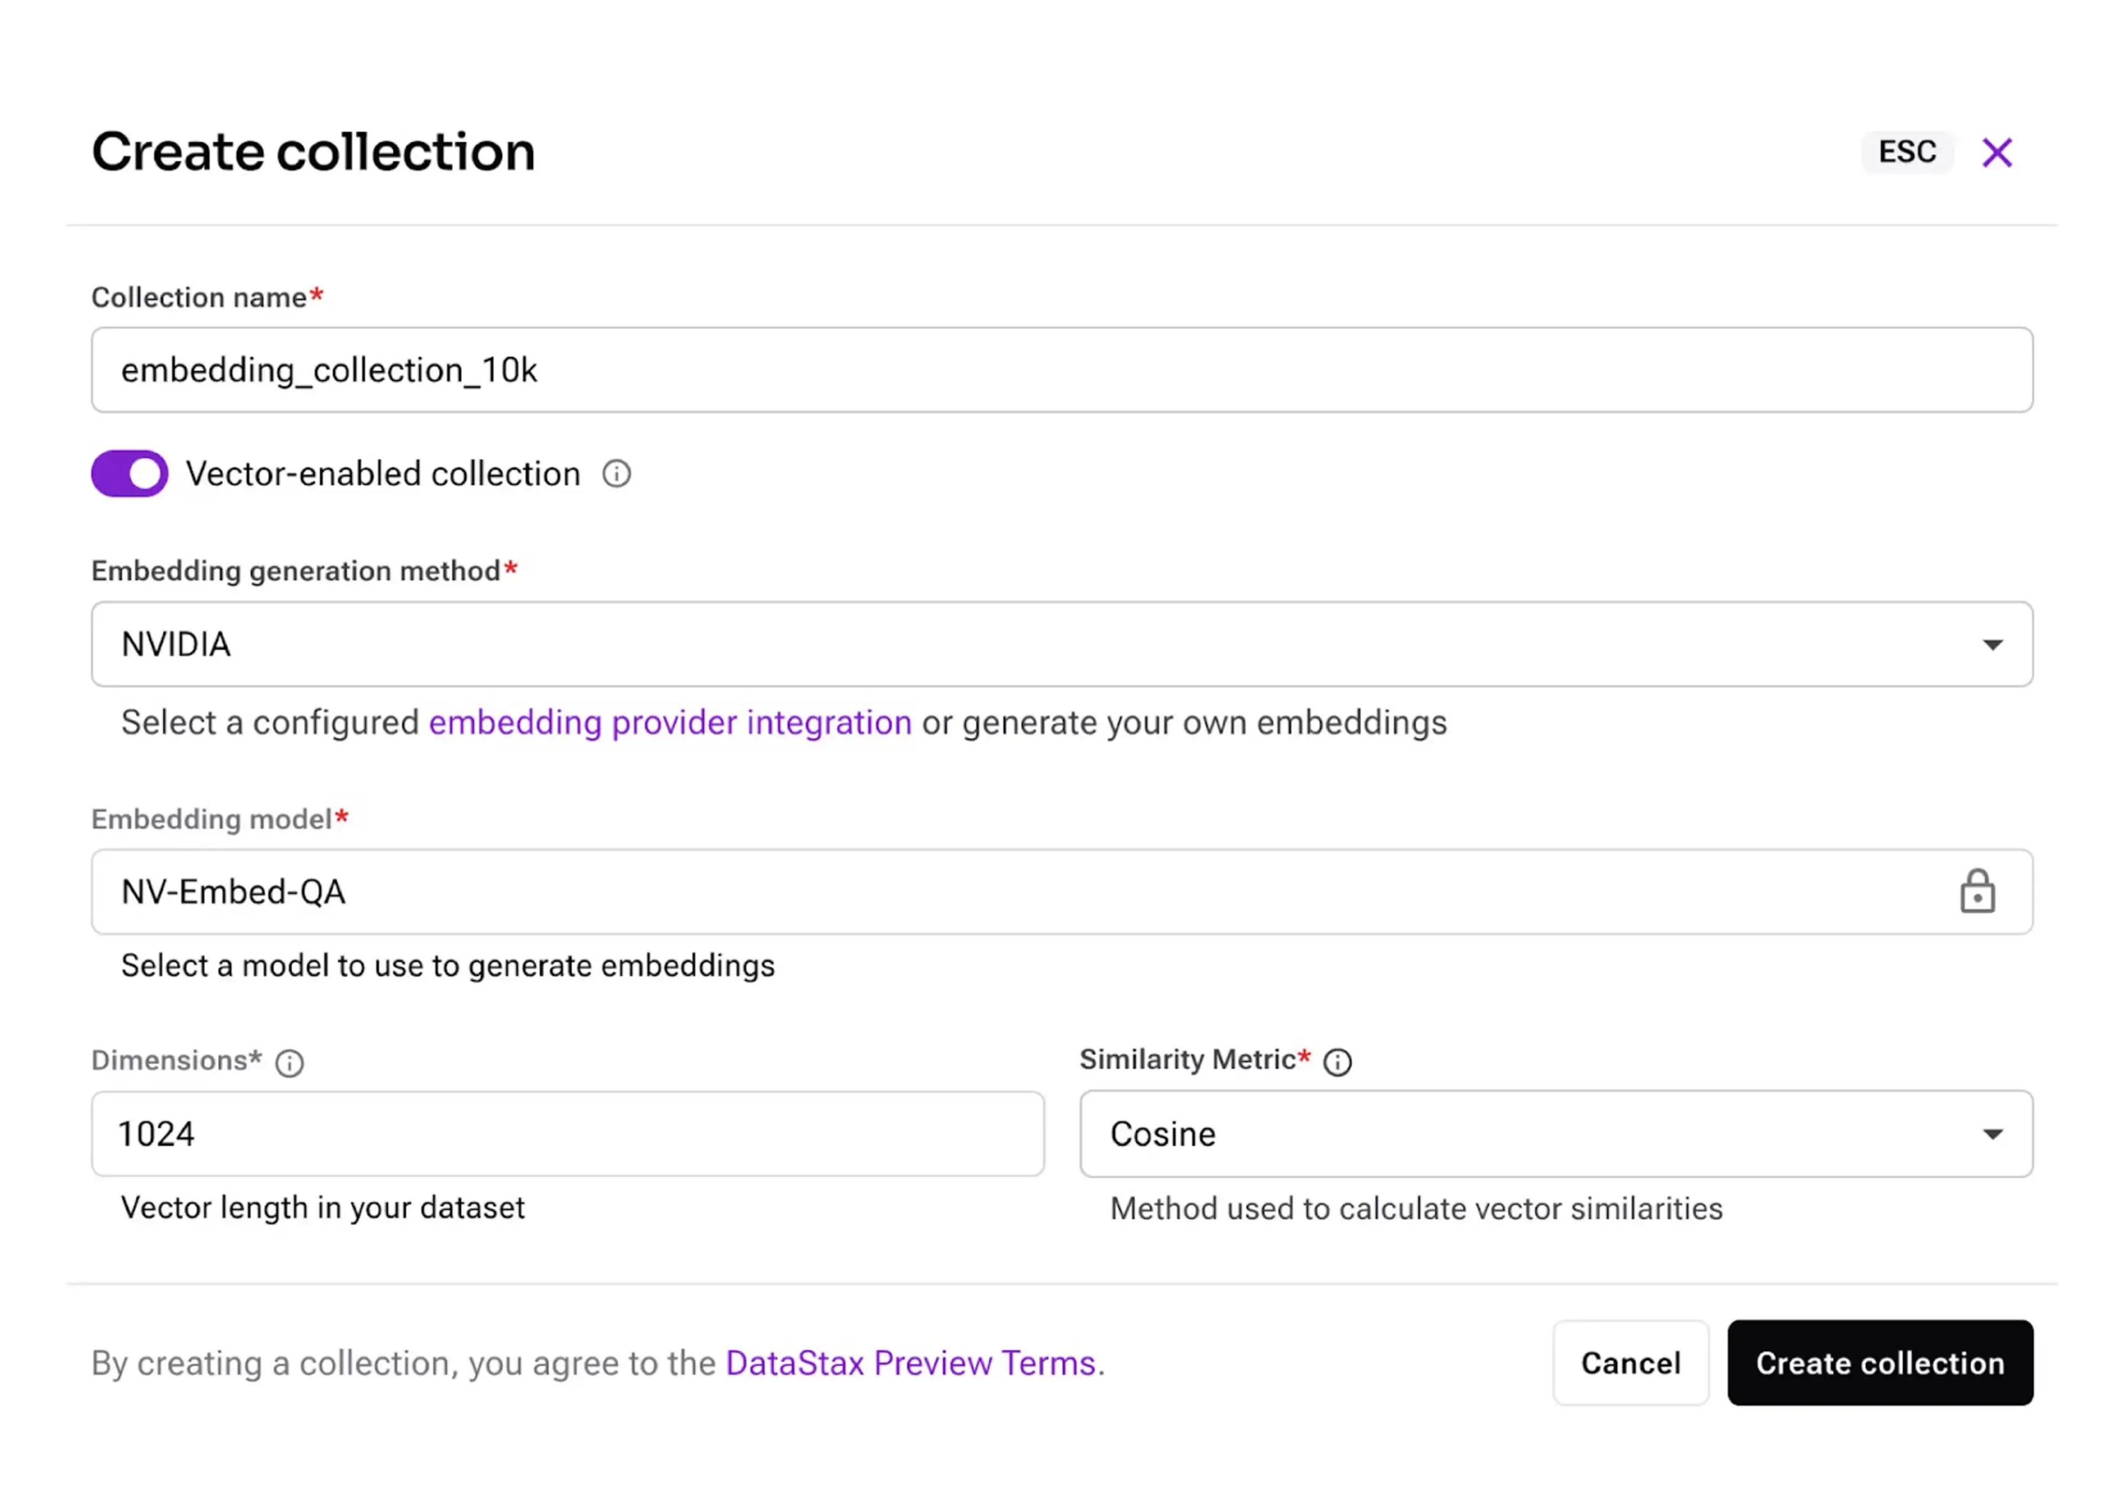Select the 1024 Dimensions input
The image size is (2124, 1493).
click(x=567, y=1134)
